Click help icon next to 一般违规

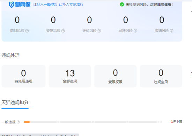[18, 122]
